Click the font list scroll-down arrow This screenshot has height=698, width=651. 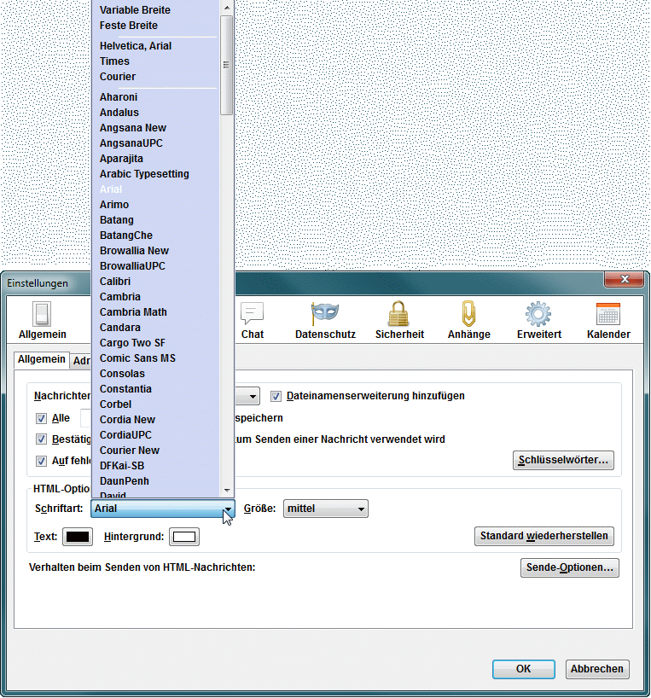point(227,490)
